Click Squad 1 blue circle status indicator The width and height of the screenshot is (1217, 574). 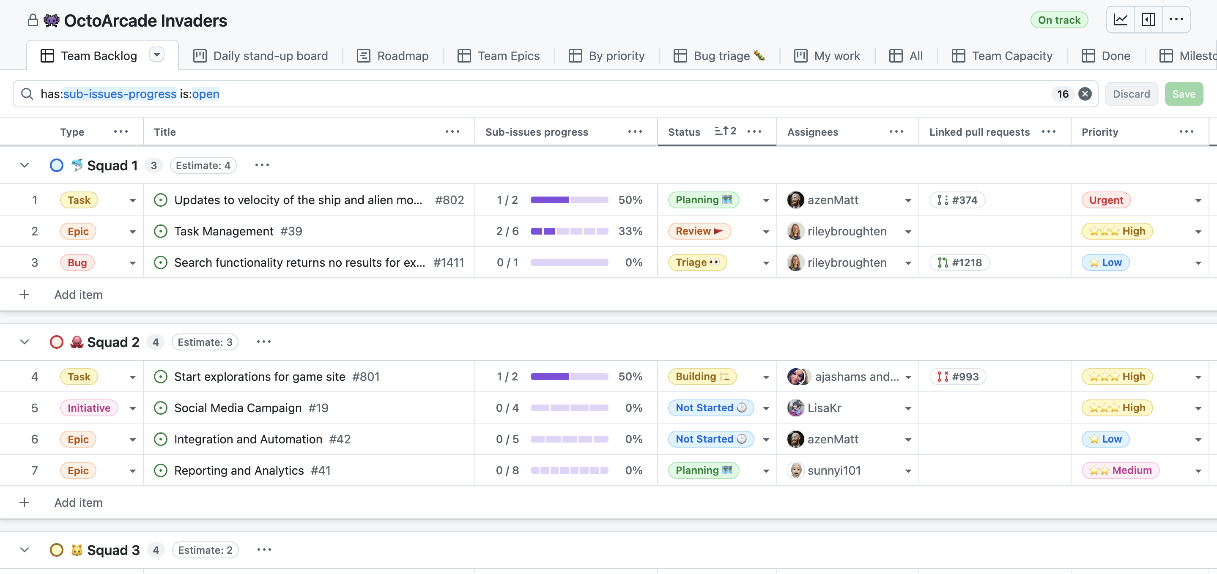[57, 165]
